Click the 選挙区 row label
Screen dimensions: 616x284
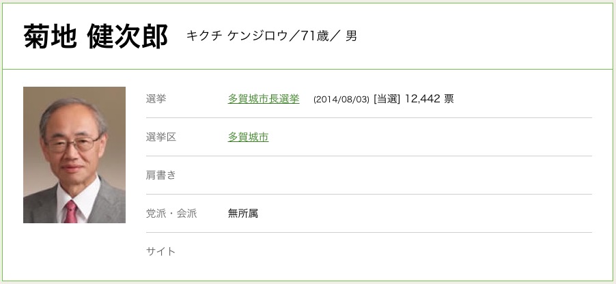pos(161,137)
